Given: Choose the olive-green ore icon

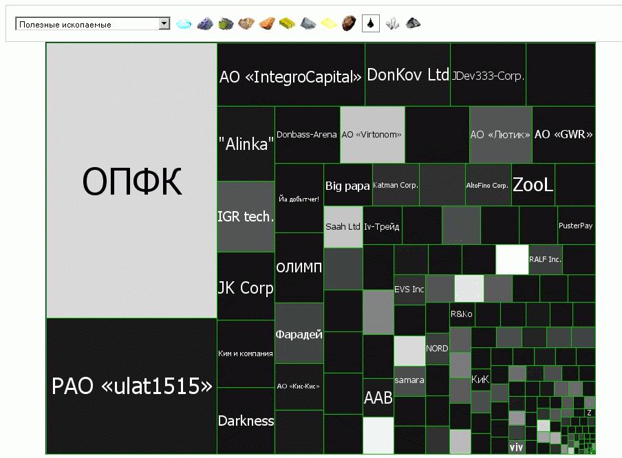Looking at the screenshot, I should pos(225,24).
